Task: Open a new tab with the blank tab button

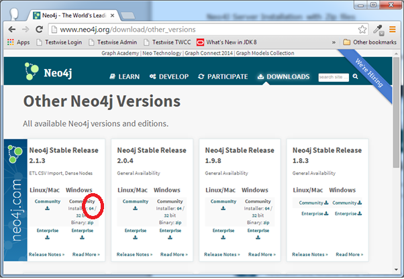Action: [128, 15]
